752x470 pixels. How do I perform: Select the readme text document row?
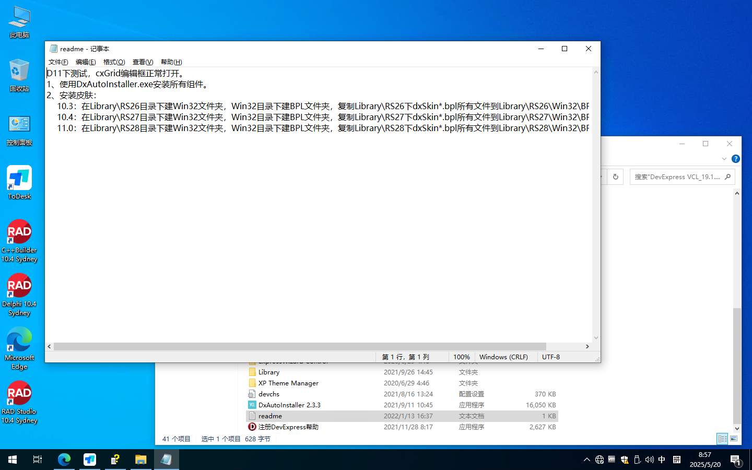coord(402,416)
